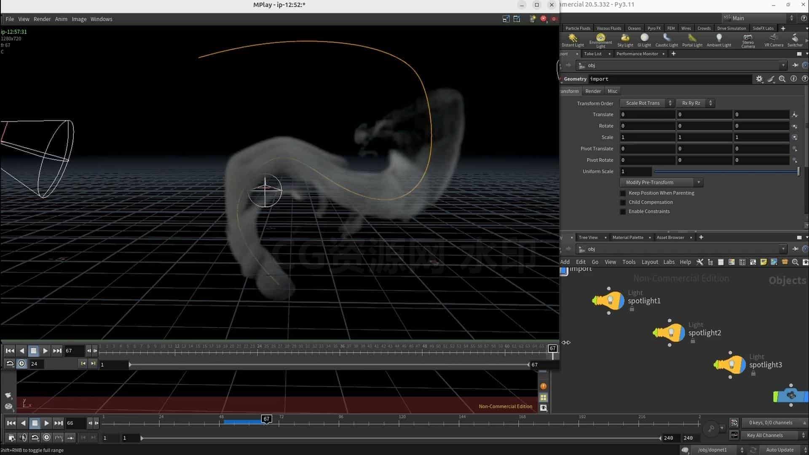Add an Environment Light from shelf

600,40
